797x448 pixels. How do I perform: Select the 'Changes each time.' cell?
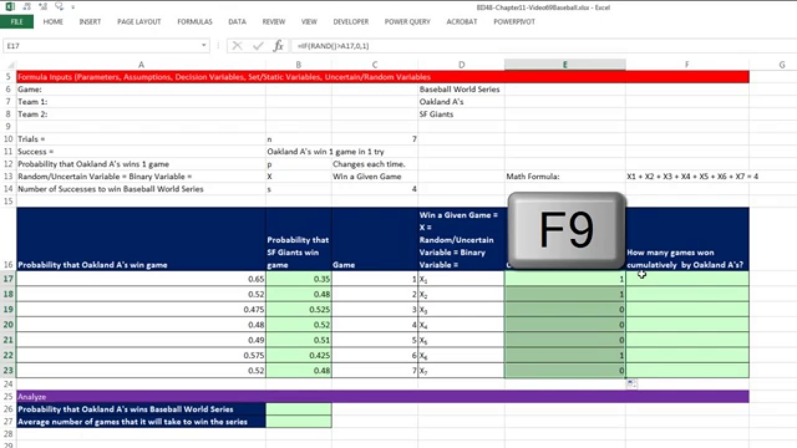click(375, 164)
